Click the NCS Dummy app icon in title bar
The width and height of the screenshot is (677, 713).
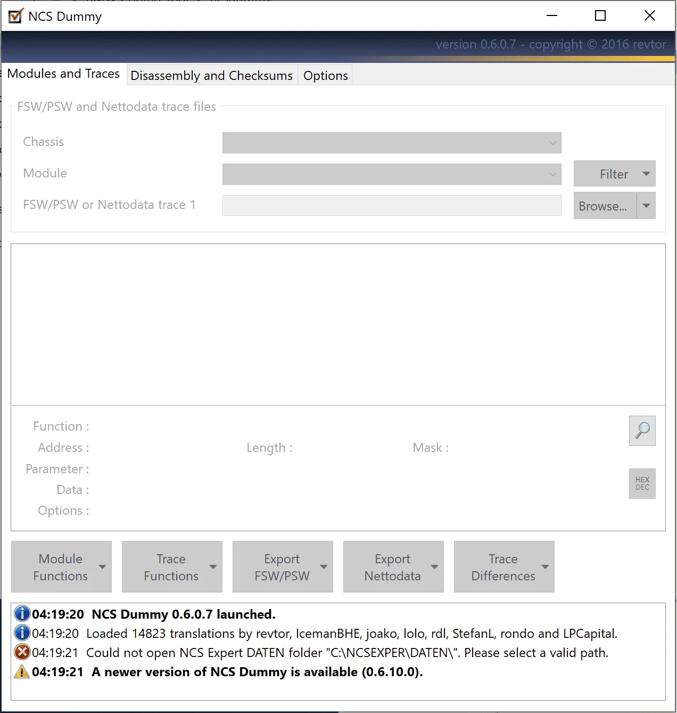coord(16,16)
